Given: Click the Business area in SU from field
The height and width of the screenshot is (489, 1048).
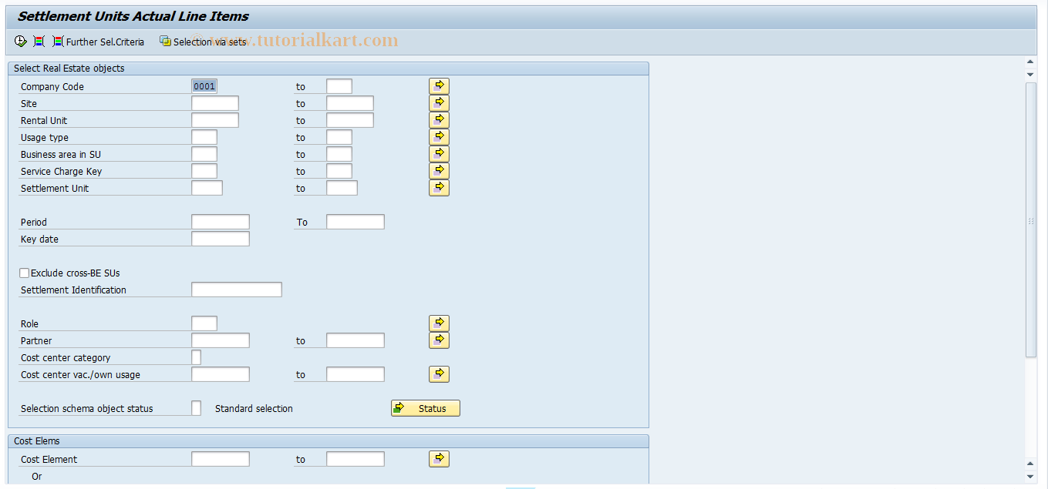Looking at the screenshot, I should [x=204, y=154].
